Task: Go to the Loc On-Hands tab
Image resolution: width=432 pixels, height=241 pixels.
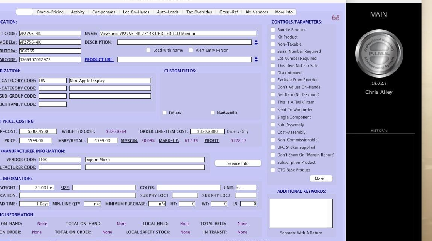Action: pos(136,12)
